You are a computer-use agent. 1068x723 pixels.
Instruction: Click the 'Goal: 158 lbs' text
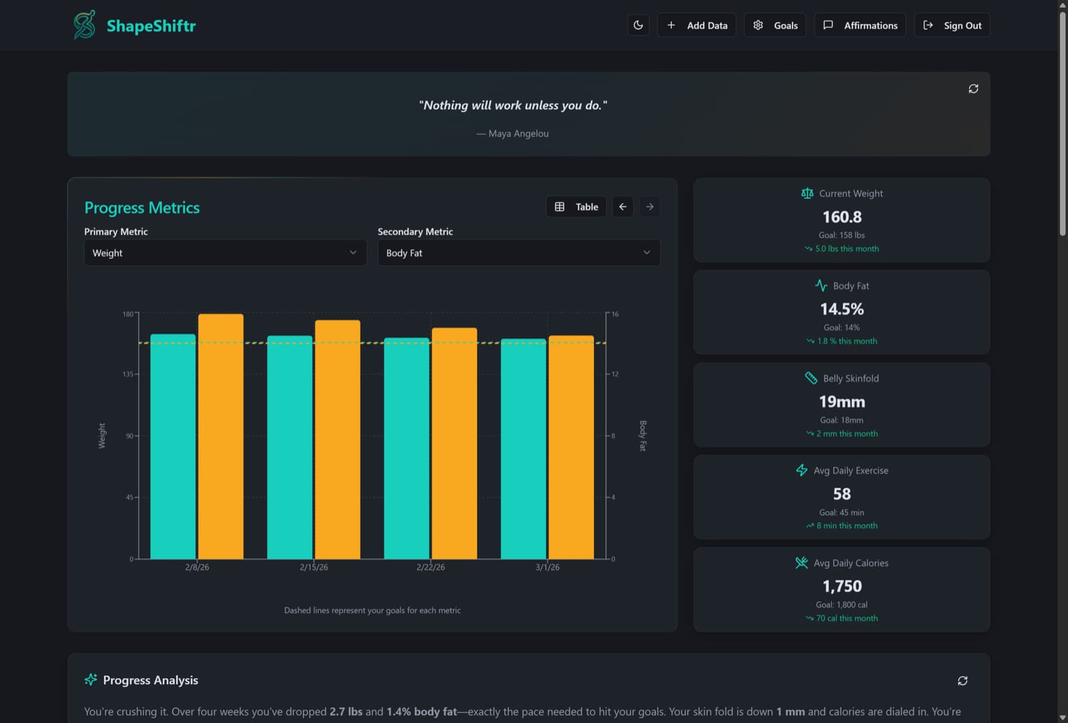(842, 235)
